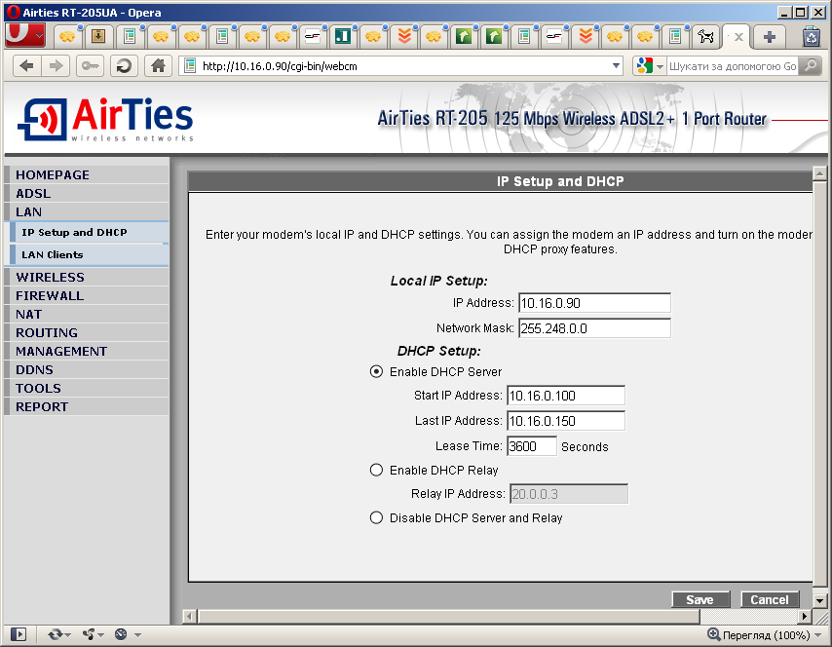
Task: Click the horizontal scrollbar thumb
Action: point(449,617)
